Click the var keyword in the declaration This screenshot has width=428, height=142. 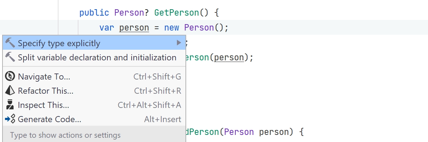(x=107, y=28)
